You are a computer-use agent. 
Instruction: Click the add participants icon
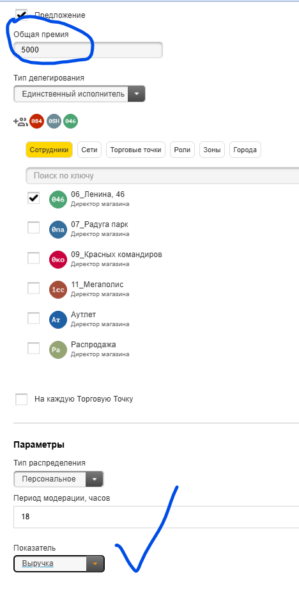click(20, 122)
